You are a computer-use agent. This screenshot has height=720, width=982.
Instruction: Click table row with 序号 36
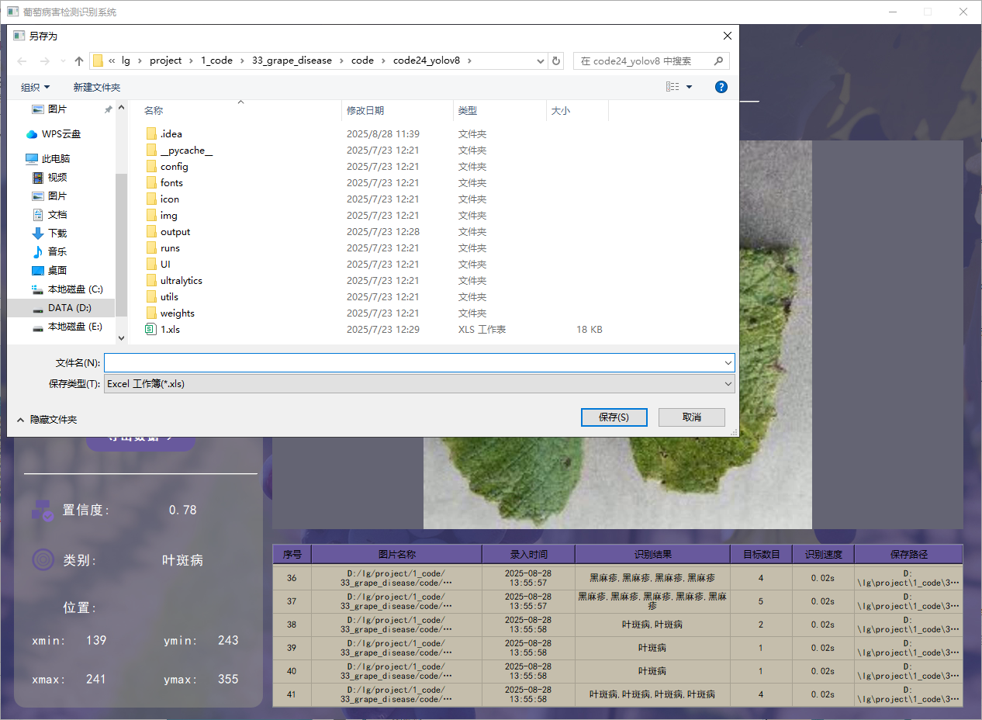(617, 578)
